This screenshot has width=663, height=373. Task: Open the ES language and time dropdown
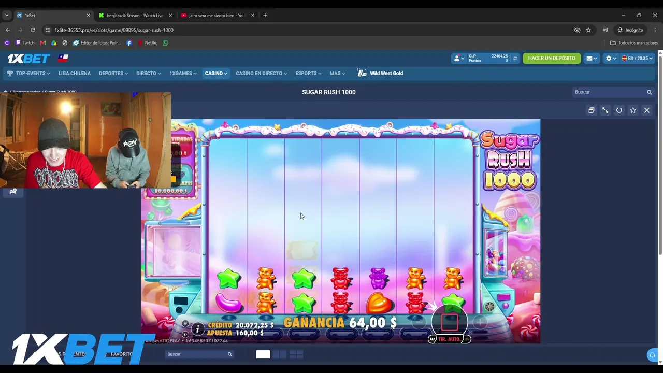point(637,59)
